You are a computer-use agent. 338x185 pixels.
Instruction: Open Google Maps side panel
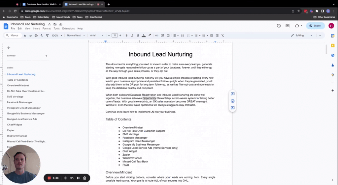pyautogui.click(x=333, y=75)
